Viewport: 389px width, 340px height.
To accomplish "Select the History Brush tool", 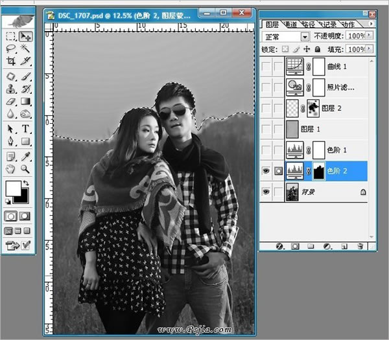I will [x=25, y=89].
